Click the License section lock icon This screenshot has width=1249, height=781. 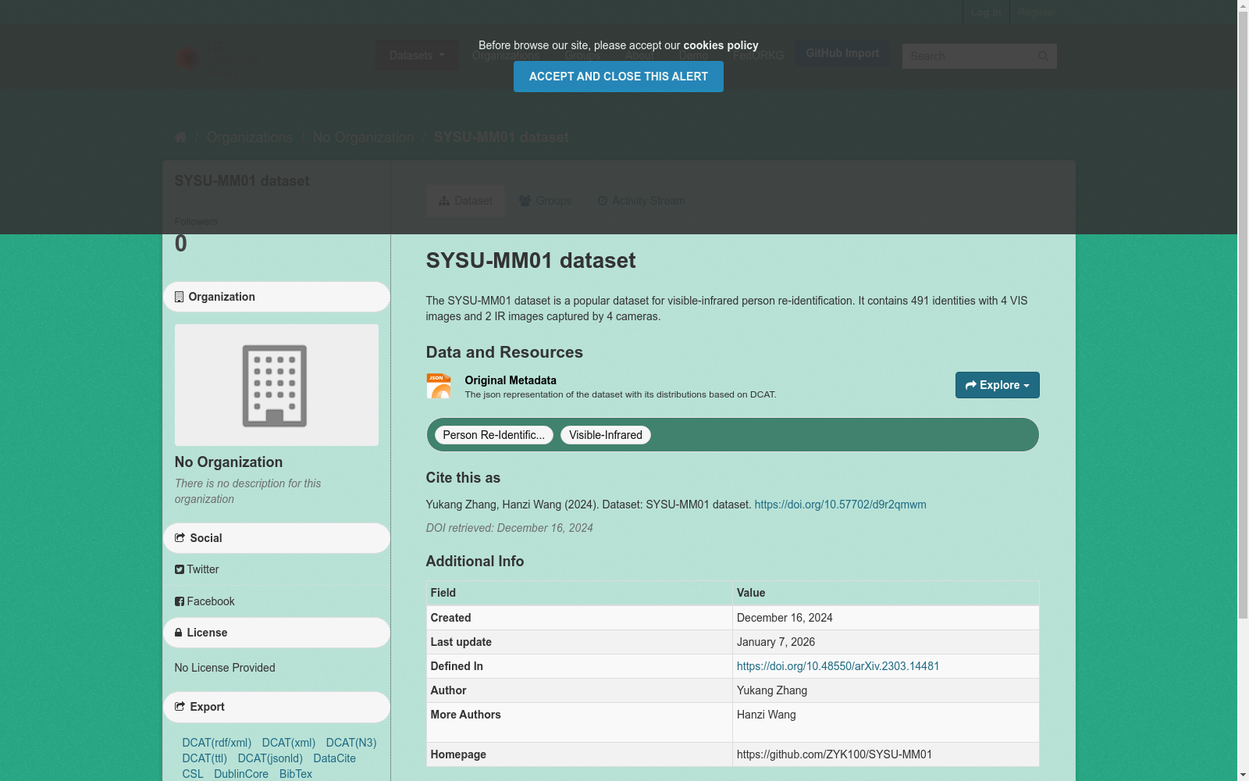click(x=179, y=633)
